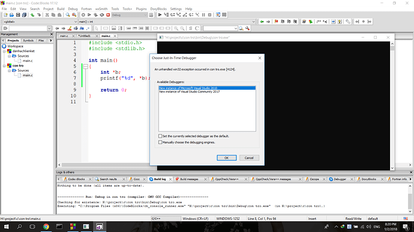Click OK in the debugger dialog
The width and height of the screenshot is (414, 232).
[x=227, y=158]
